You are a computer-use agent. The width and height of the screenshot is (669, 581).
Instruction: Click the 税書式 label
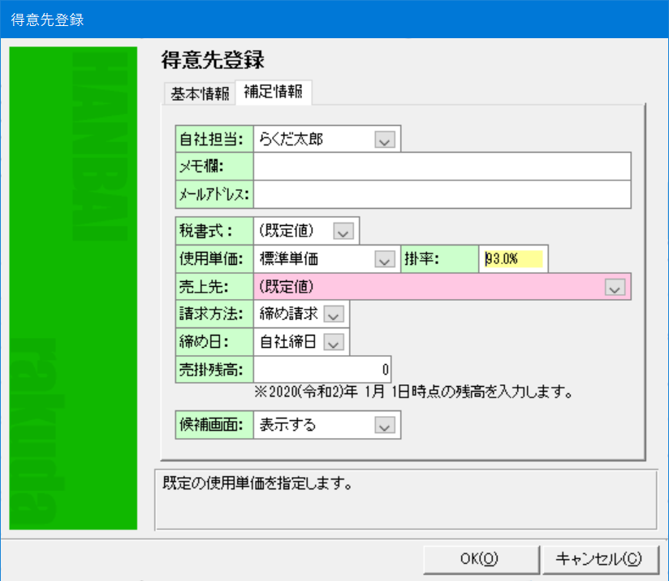[214, 231]
